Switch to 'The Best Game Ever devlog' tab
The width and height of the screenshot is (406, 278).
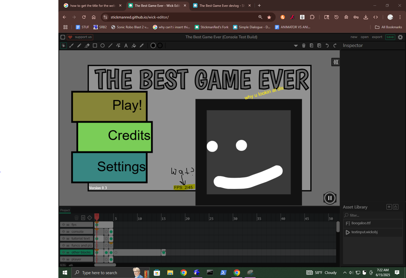tap(222, 5)
